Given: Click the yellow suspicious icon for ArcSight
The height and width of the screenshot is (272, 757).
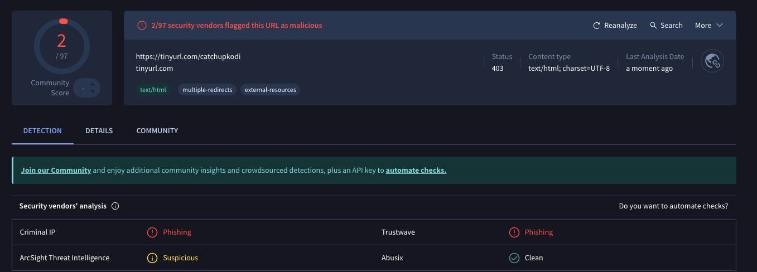Looking at the screenshot, I should click(152, 258).
